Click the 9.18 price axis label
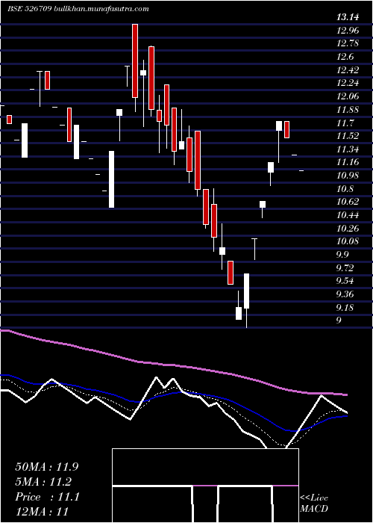The height and width of the screenshot is (523, 373). point(345,308)
